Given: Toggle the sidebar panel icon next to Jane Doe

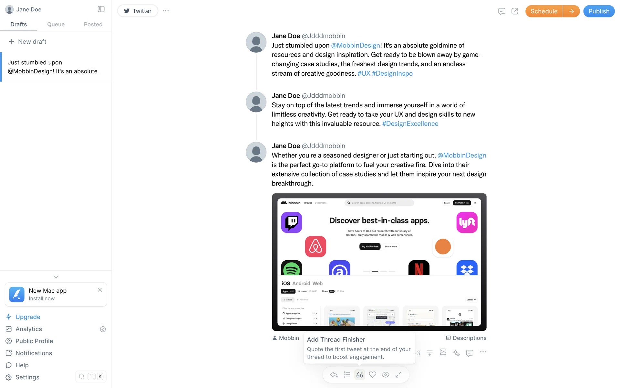Looking at the screenshot, I should coord(101,9).
